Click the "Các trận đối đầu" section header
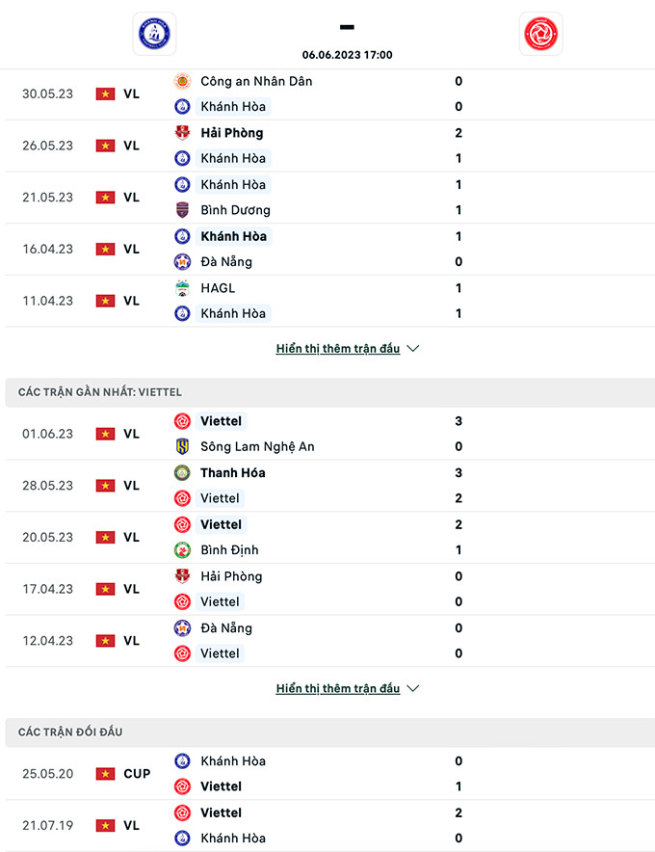 [x=70, y=732]
